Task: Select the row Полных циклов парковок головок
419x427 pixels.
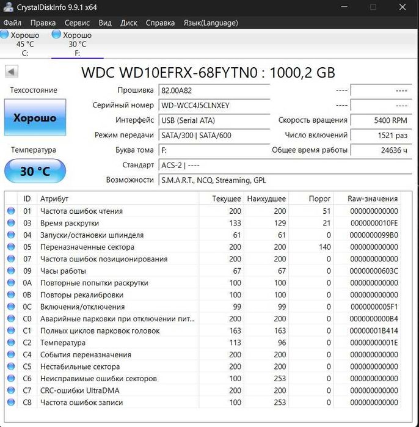Action: [x=203, y=330]
